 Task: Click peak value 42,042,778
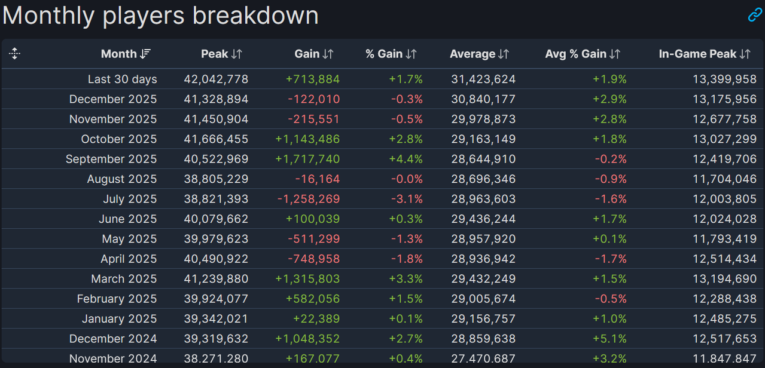[x=216, y=79]
